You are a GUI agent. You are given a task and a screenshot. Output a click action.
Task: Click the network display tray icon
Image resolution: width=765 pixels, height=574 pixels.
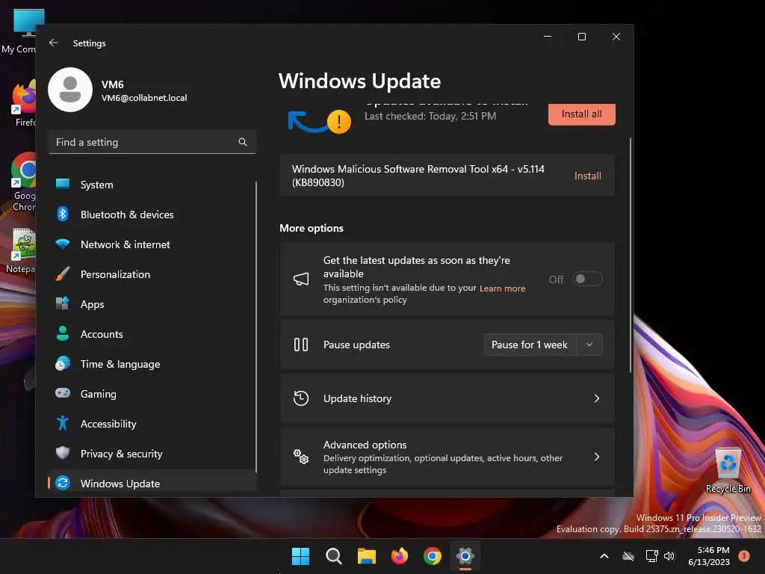651,556
